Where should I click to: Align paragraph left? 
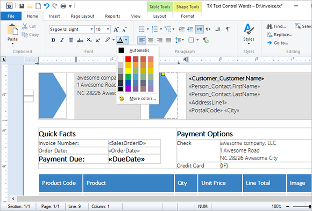point(141,40)
